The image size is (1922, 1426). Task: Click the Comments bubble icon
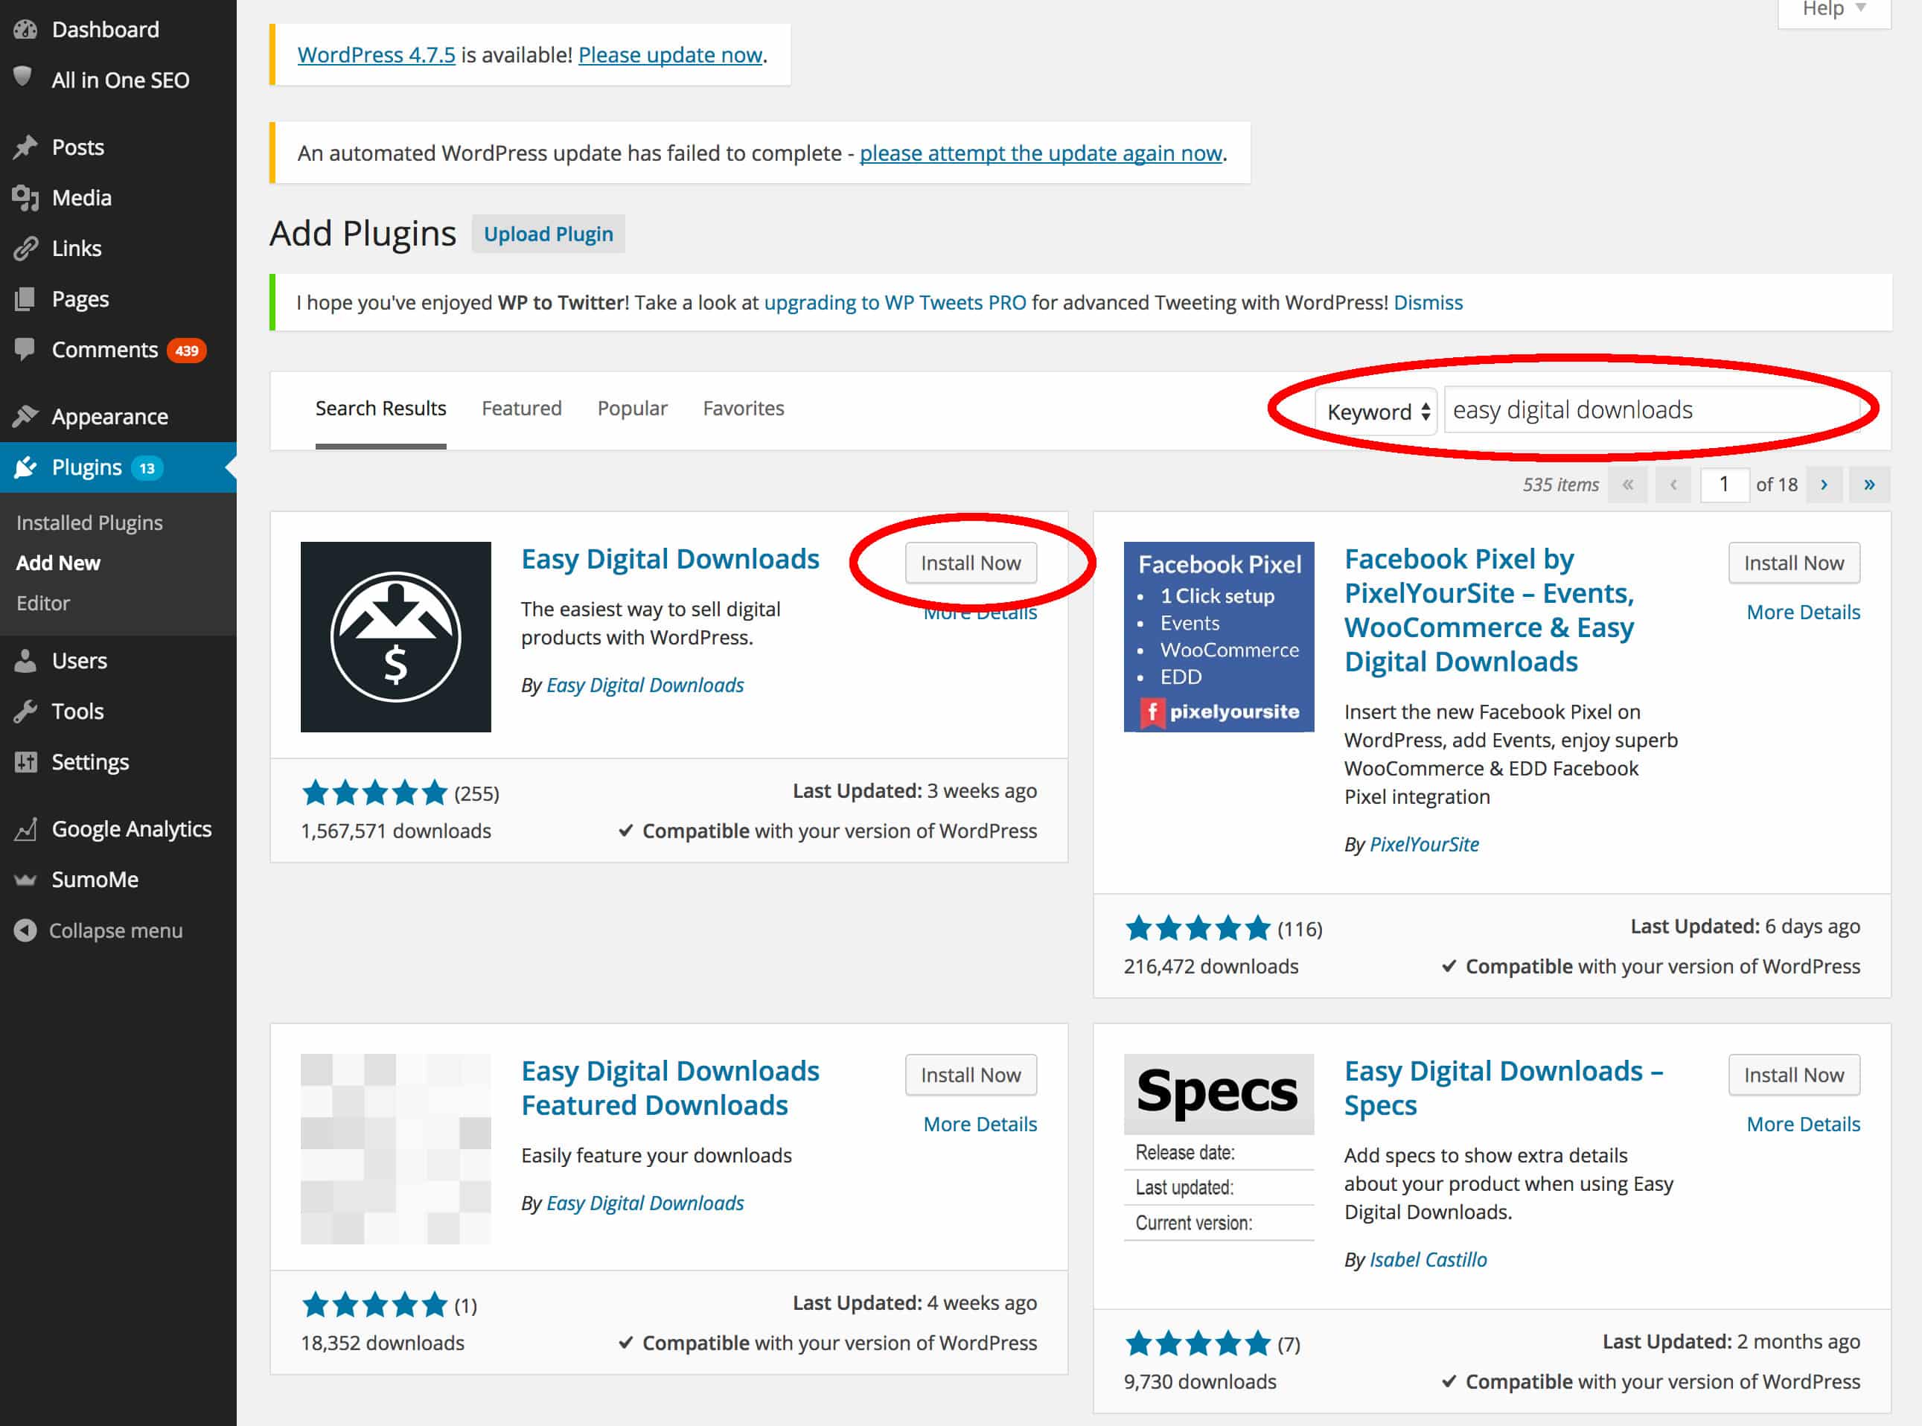[x=25, y=349]
